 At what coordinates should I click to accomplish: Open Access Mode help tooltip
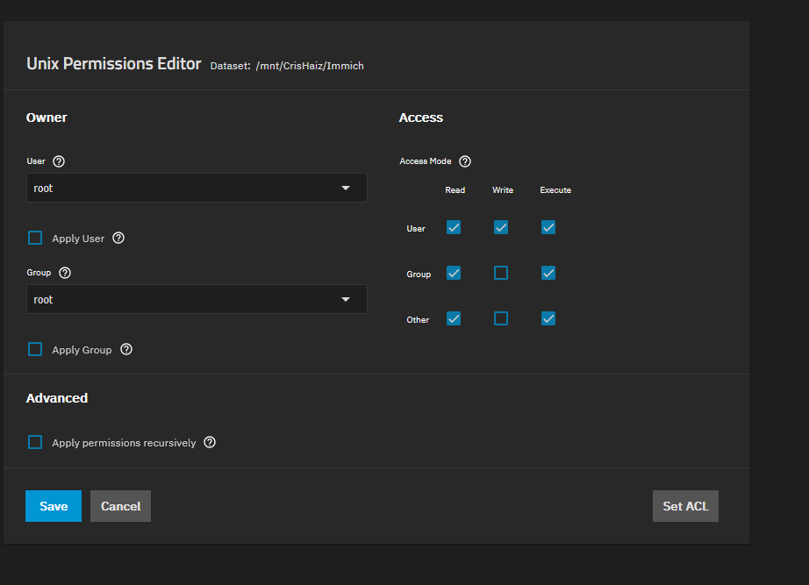465,161
